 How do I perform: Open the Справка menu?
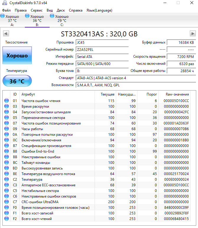76,10
